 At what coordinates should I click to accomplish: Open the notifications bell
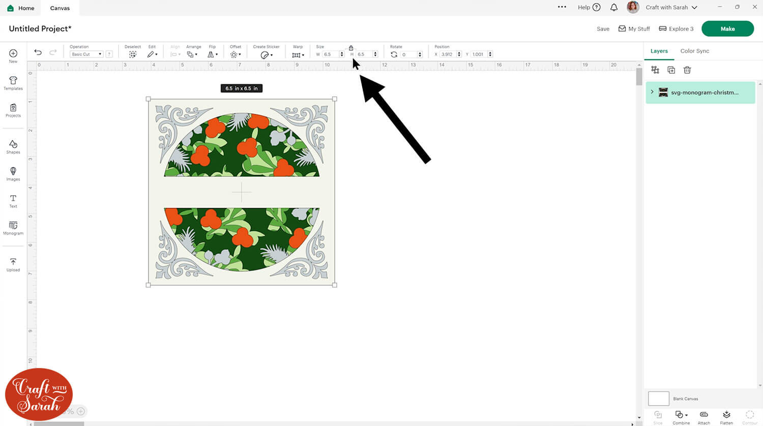614,7
